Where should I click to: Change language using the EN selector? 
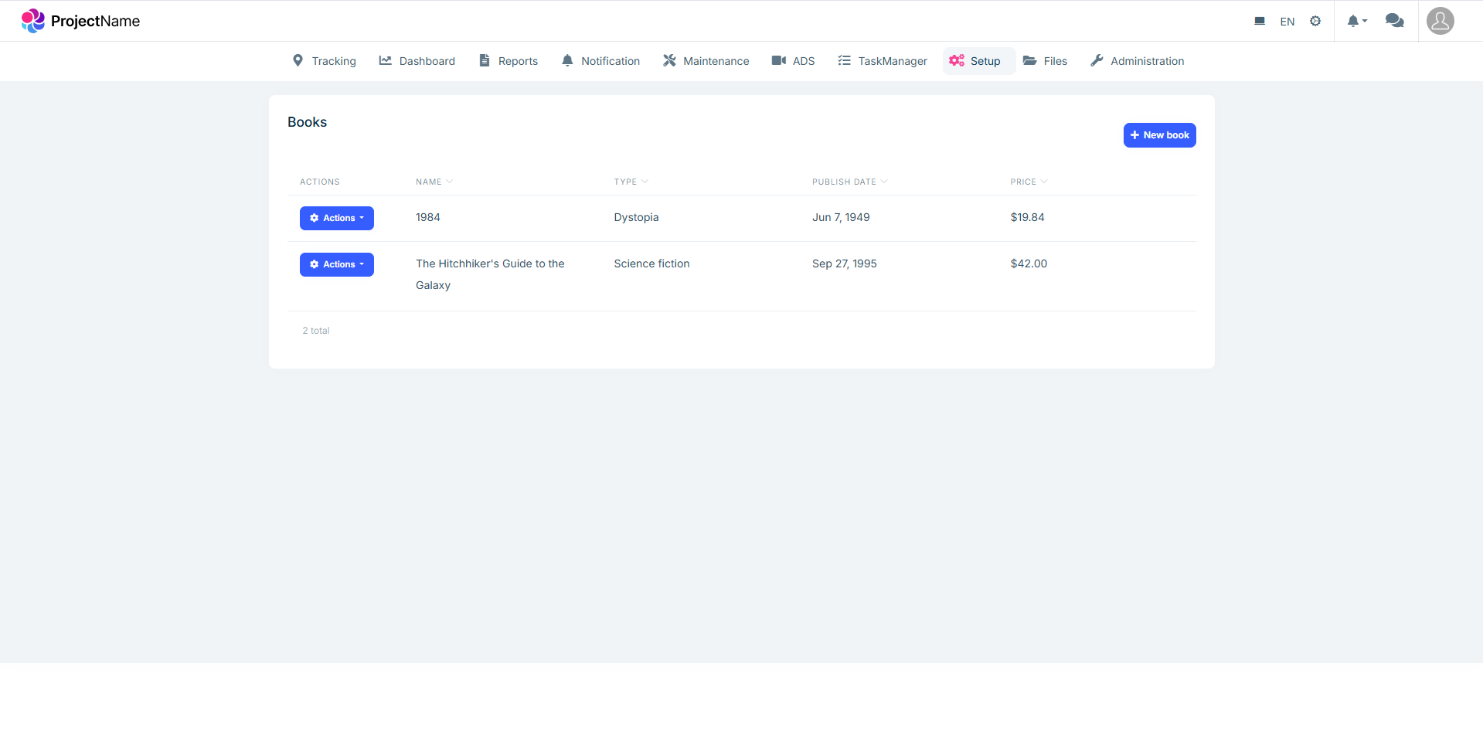click(x=1287, y=22)
